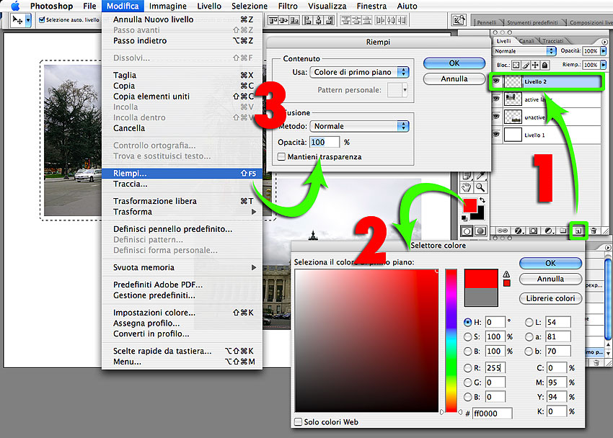Delete the layer with the trash icon

coord(594,231)
